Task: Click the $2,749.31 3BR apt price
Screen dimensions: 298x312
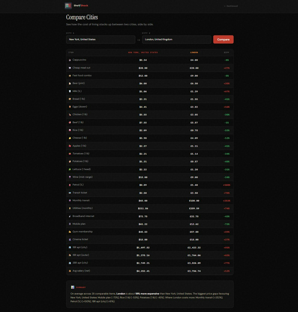Action: point(143,263)
